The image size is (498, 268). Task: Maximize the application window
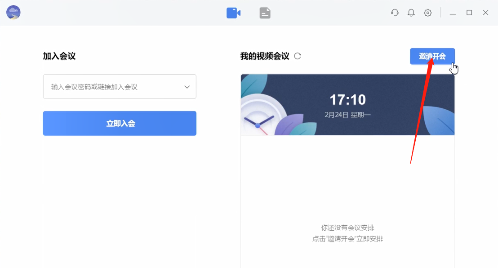[469, 13]
